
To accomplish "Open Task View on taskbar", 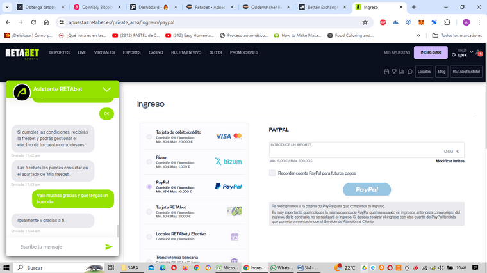I will click(x=111, y=268).
